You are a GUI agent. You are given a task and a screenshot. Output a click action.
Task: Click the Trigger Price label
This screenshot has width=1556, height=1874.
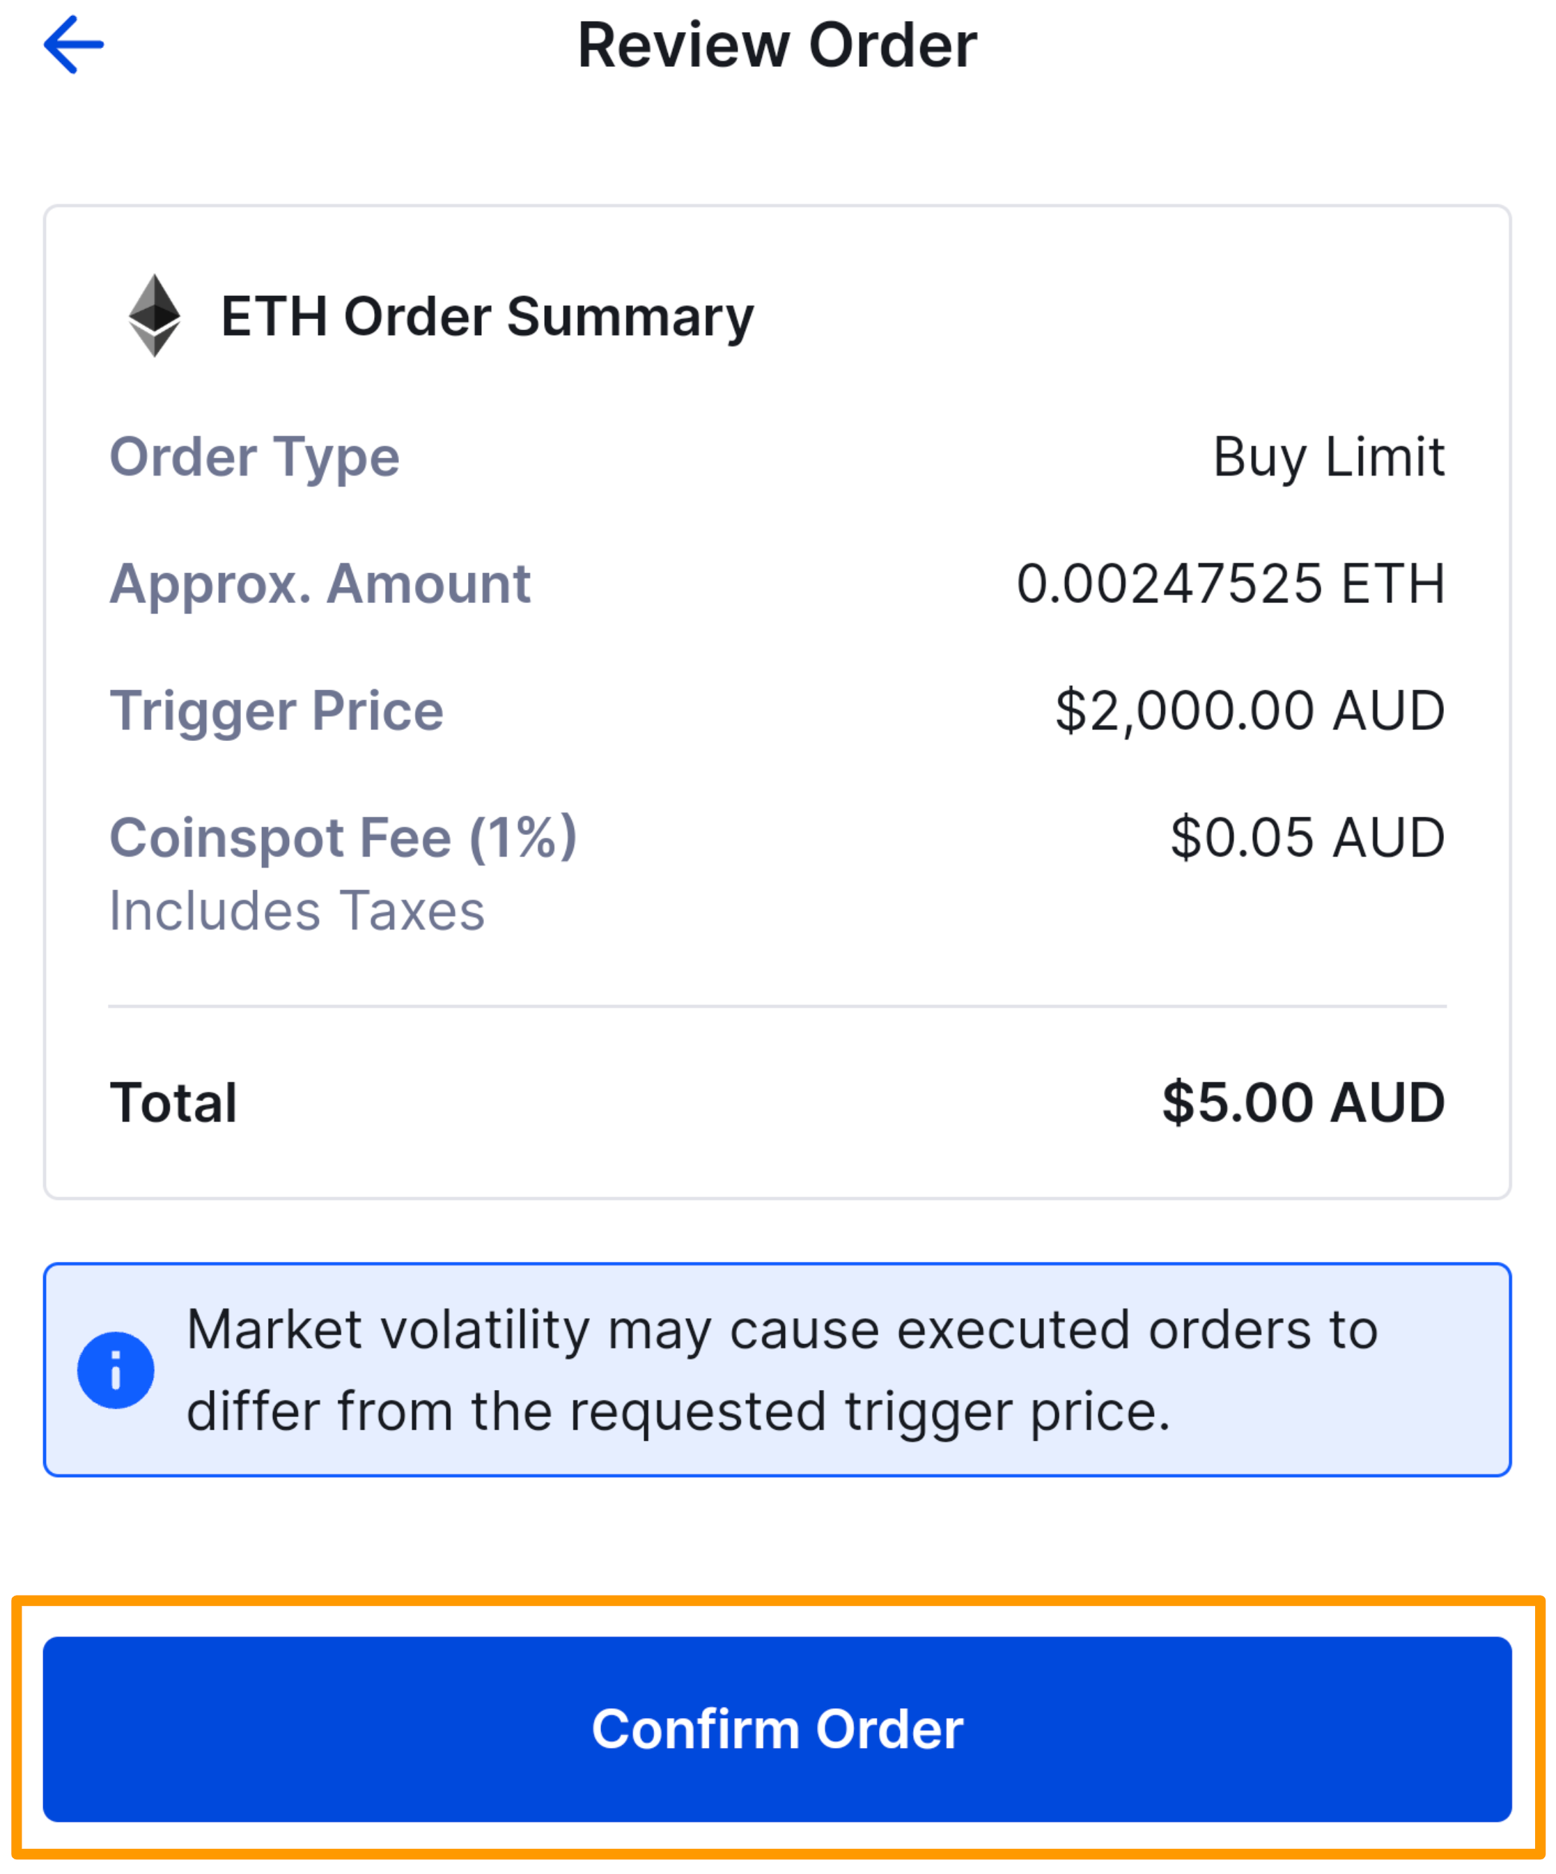click(275, 710)
